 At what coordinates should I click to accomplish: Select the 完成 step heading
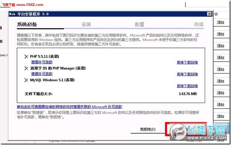tap(198, 24)
